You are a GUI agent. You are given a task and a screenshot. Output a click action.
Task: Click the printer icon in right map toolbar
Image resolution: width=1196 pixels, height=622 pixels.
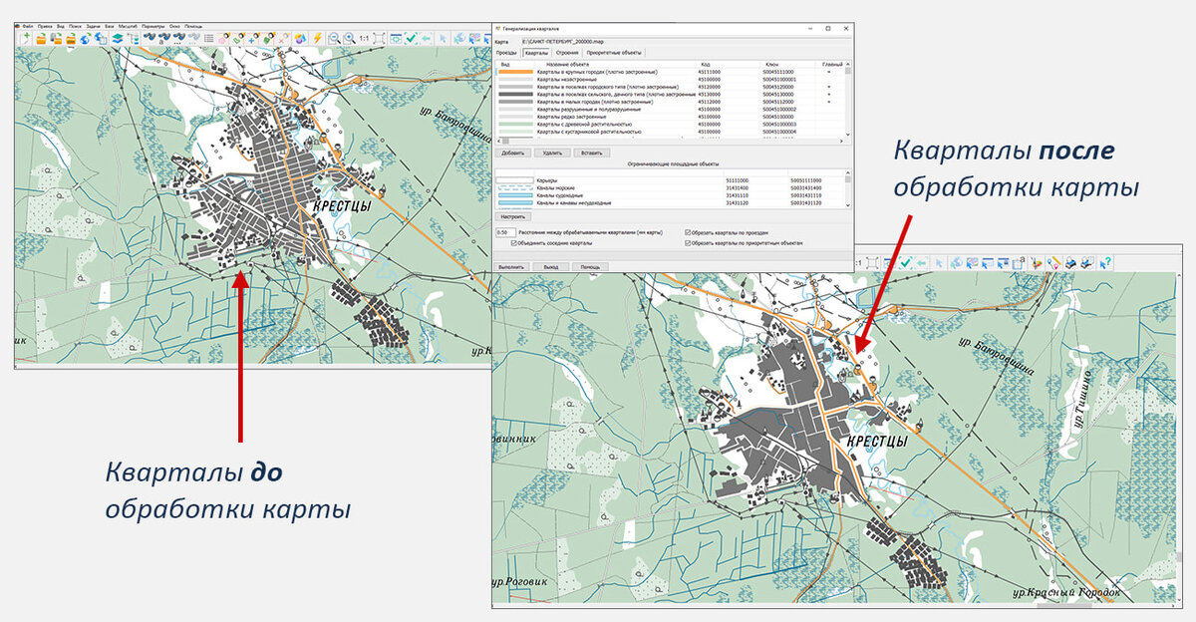pos(1070,262)
